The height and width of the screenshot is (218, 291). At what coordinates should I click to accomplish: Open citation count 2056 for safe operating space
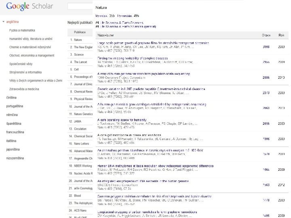tap(266, 124)
